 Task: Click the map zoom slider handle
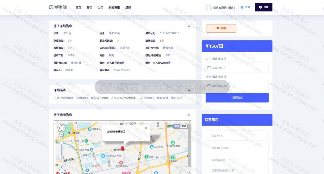coord(62,143)
